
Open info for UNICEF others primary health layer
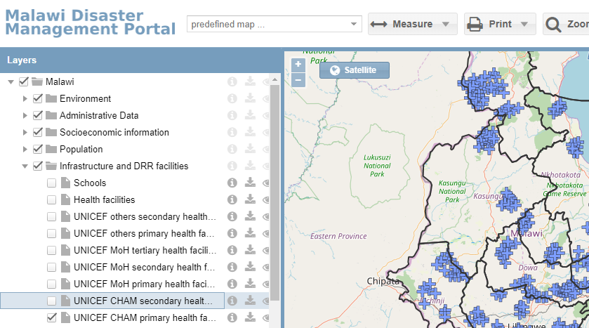click(x=232, y=233)
